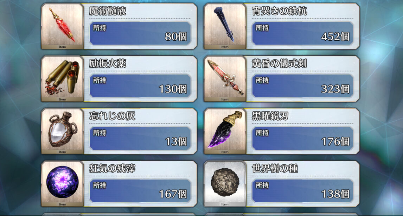
Task: Tap the 130個 quantity field for 励振火薬
Action: 140,86
